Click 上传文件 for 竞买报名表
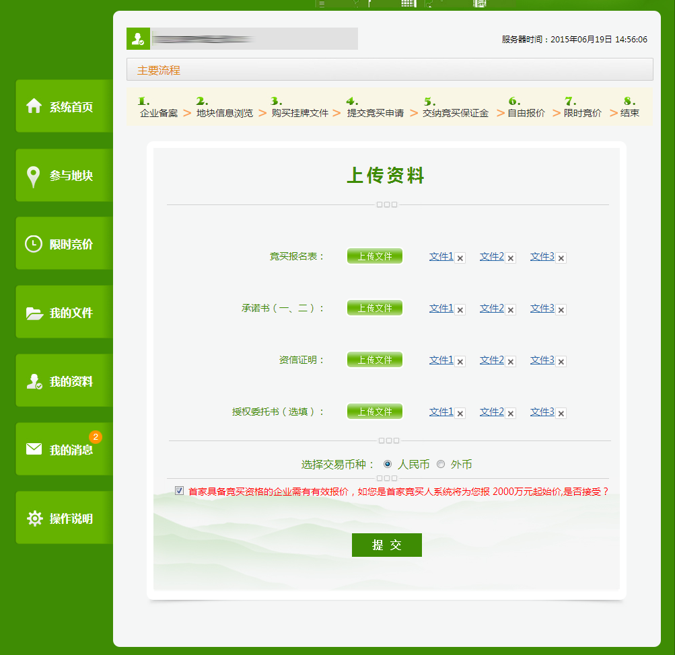Viewport: 675px width, 655px height. point(375,256)
